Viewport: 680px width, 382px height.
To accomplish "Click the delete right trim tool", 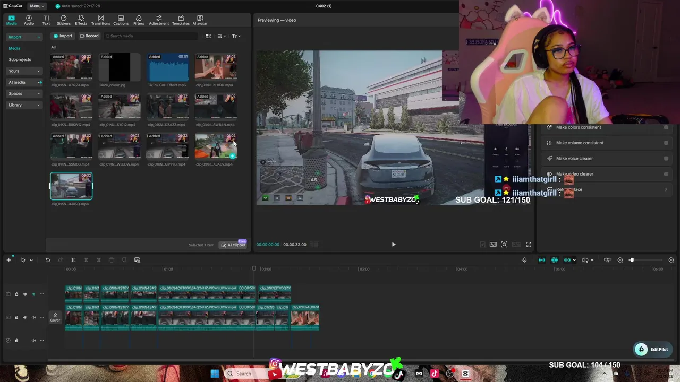I will point(98,260).
